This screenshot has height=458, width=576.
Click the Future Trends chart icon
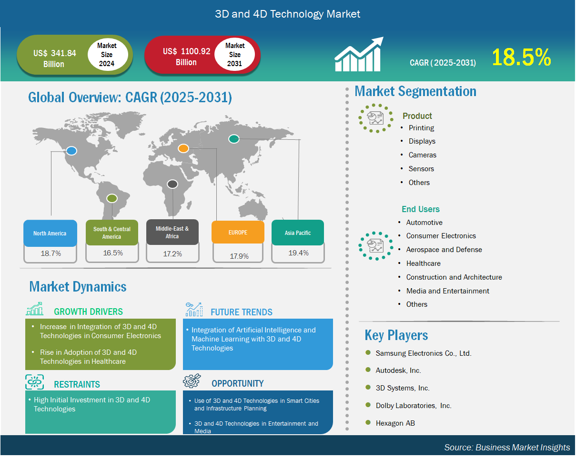[x=194, y=309]
